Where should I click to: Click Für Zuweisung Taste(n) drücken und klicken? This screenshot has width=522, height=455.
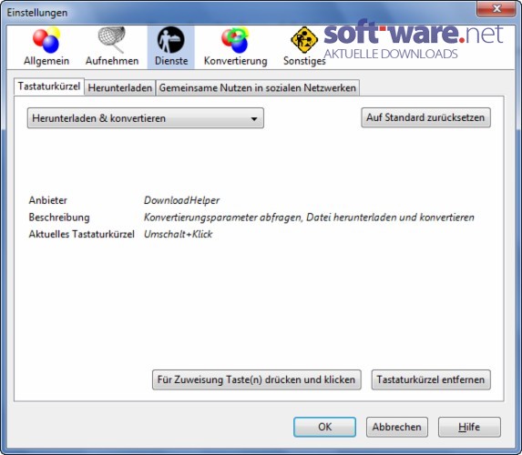256,379
